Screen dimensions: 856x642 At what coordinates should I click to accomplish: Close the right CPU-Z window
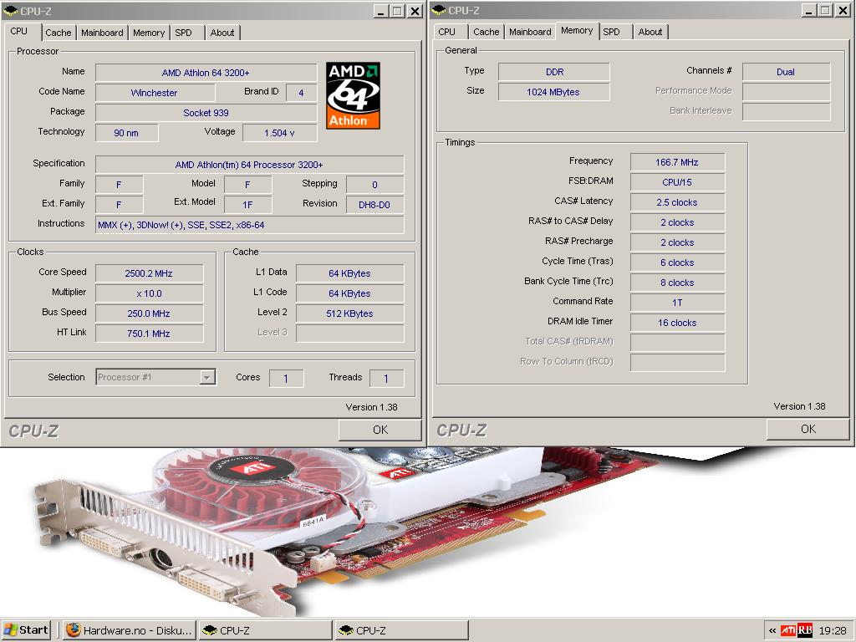click(843, 10)
